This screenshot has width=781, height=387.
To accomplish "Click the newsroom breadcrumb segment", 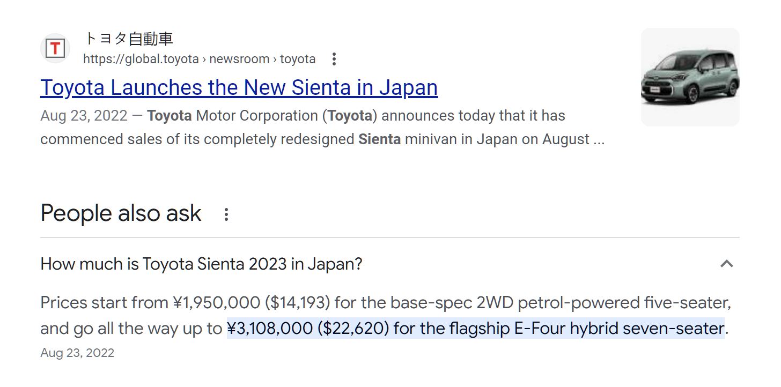I will pos(239,59).
